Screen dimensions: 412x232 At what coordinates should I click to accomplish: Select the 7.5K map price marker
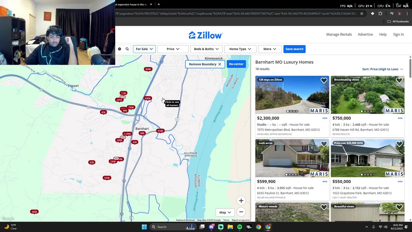123,93
